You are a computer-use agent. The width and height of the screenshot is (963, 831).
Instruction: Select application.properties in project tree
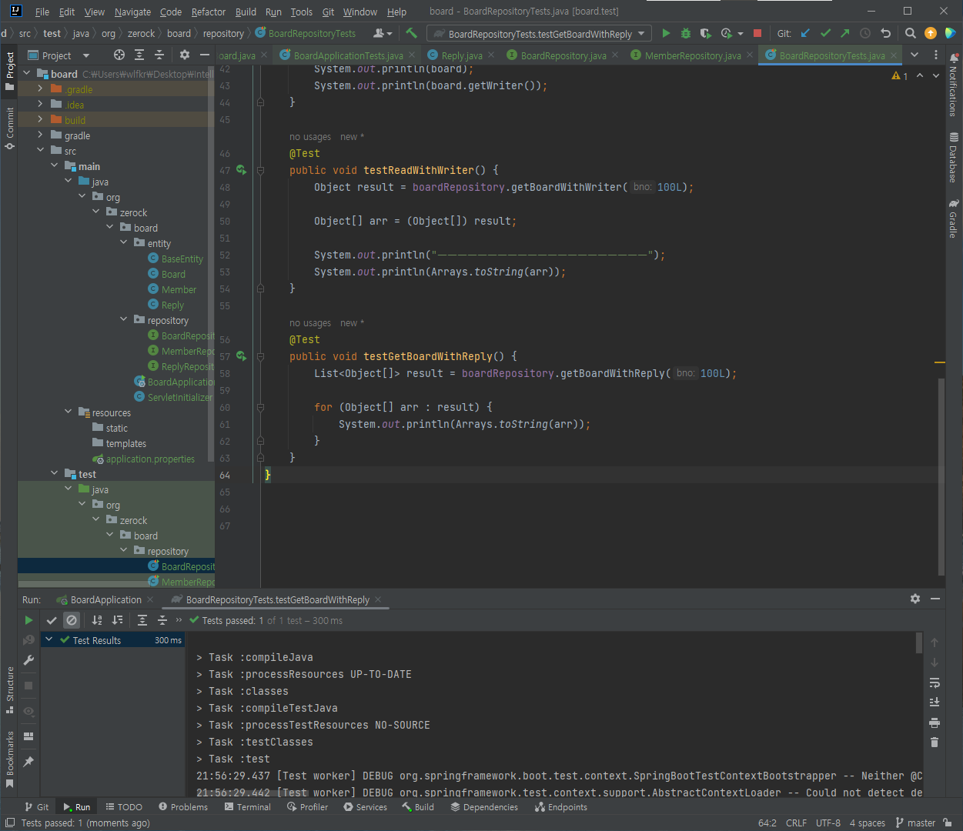[150, 459]
